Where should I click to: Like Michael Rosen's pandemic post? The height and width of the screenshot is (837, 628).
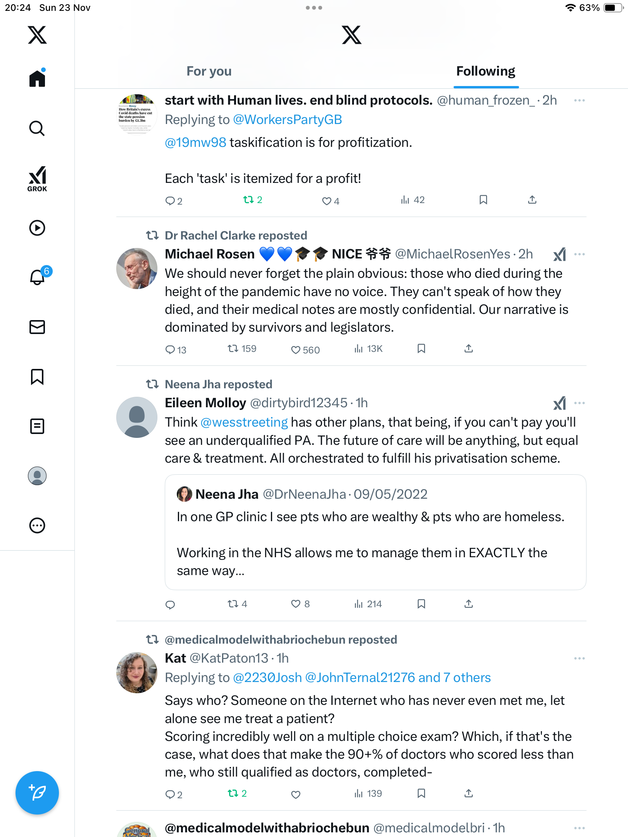click(296, 350)
